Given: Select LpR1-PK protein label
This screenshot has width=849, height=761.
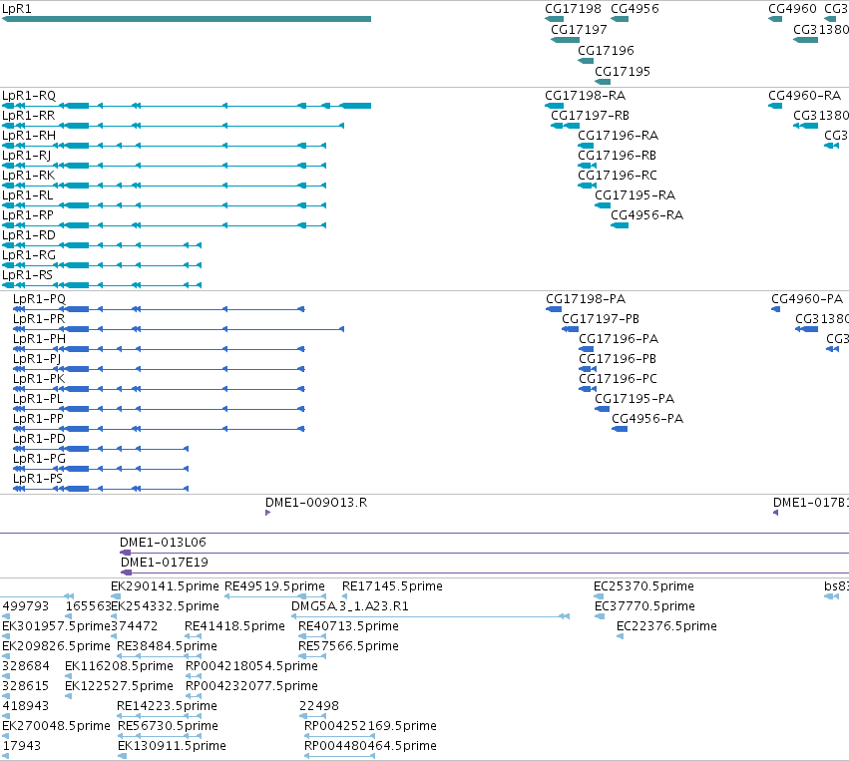Looking at the screenshot, I should coord(39,379).
